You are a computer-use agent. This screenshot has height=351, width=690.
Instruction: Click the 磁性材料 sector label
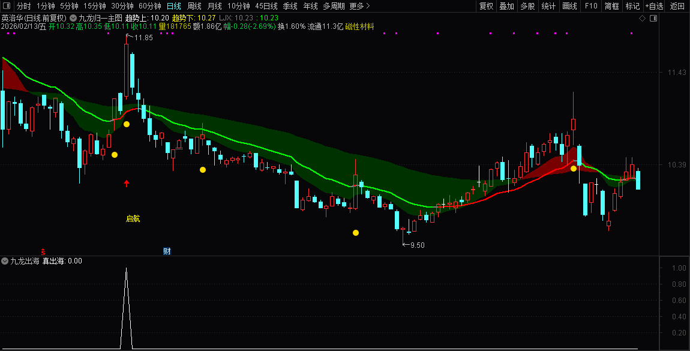359,26
